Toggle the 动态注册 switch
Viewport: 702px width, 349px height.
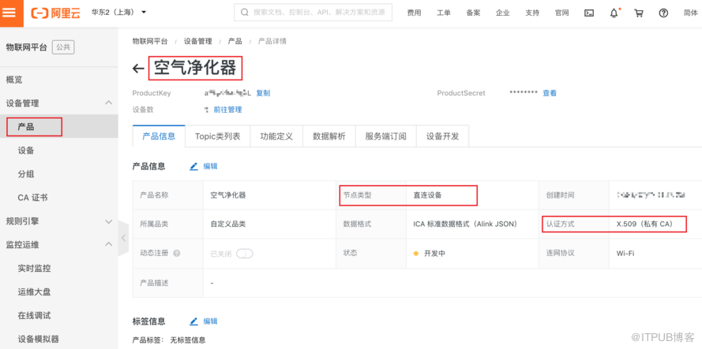pyautogui.click(x=244, y=254)
